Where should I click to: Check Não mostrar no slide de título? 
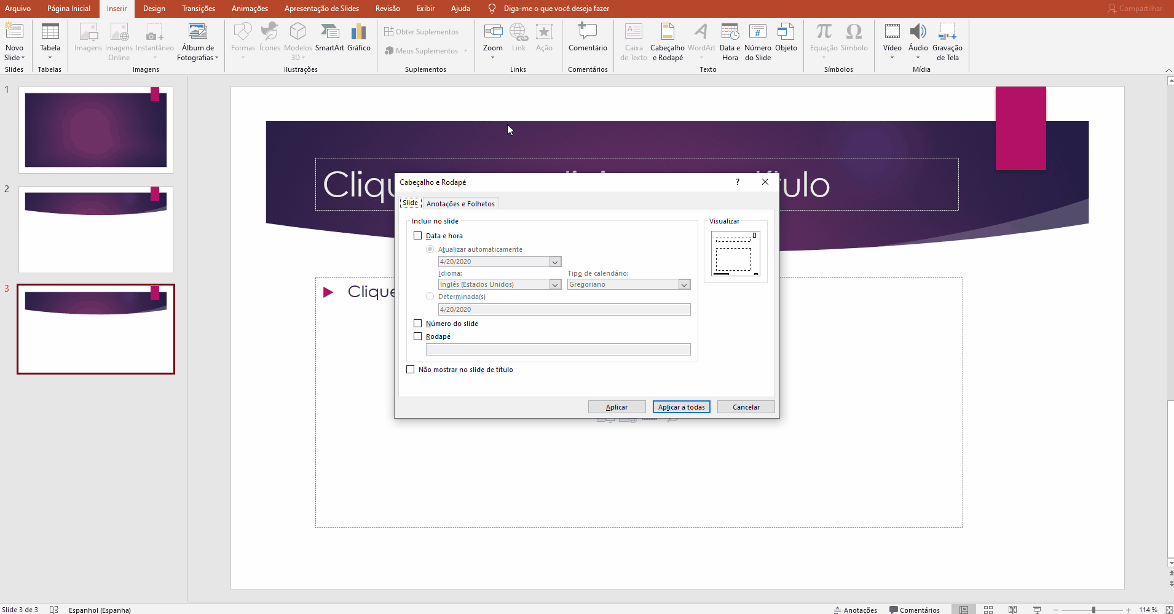click(x=411, y=370)
